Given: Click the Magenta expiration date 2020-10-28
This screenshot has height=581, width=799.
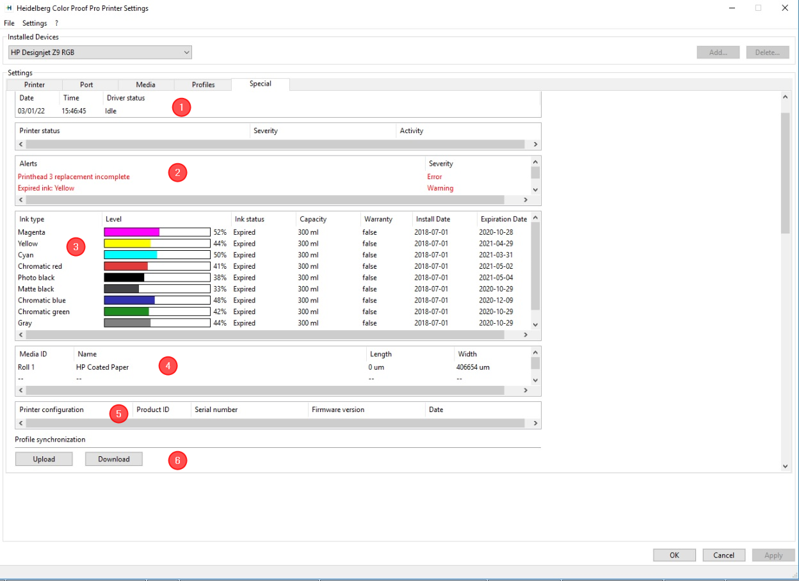Looking at the screenshot, I should (496, 232).
